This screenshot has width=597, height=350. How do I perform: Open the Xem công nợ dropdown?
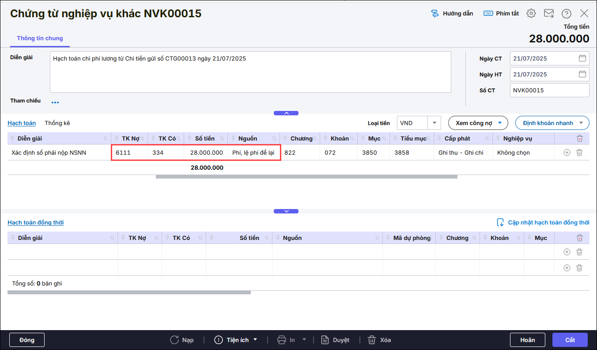pos(478,123)
